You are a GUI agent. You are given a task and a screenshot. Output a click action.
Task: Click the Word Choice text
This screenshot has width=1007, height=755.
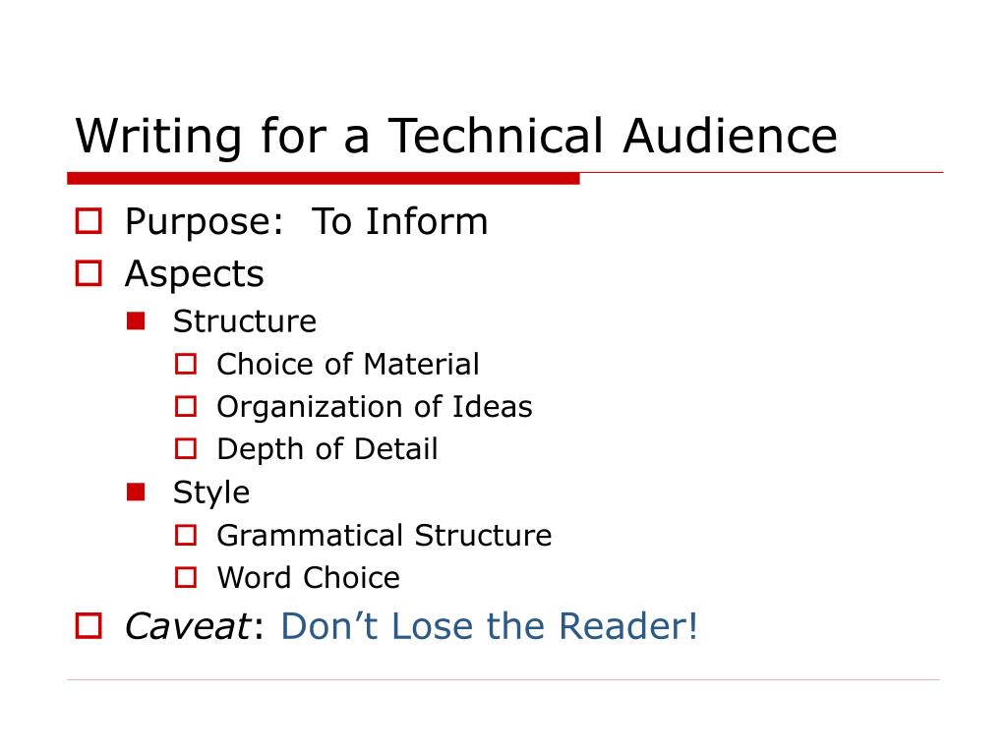coord(308,578)
